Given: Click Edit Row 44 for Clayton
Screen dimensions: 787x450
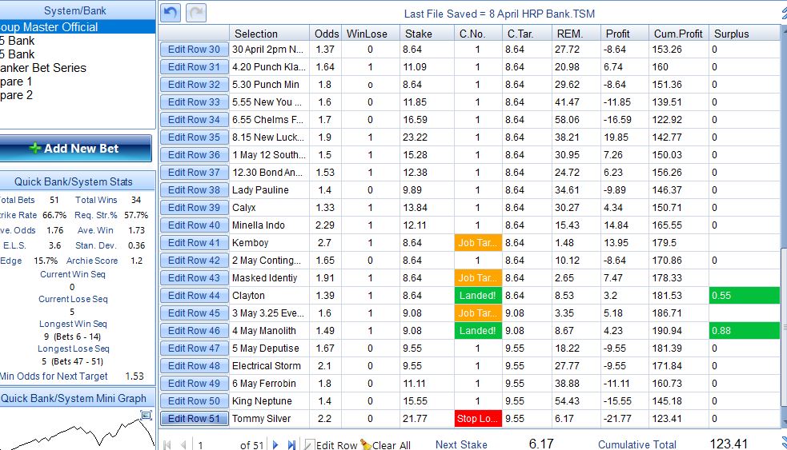Looking at the screenshot, I should [195, 296].
